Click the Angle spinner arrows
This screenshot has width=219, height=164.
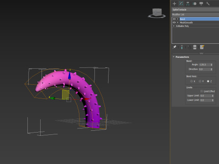[211, 65]
